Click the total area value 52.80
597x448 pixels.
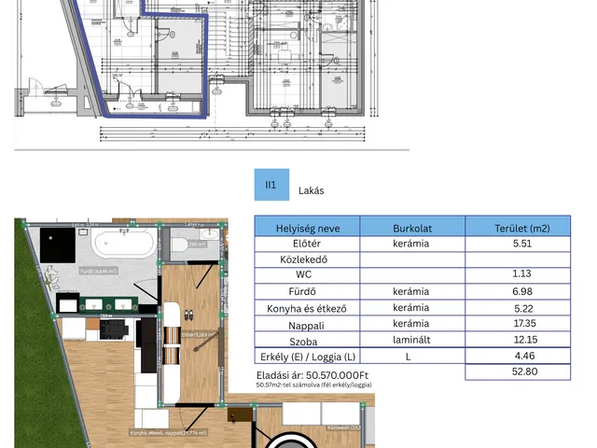521,371
